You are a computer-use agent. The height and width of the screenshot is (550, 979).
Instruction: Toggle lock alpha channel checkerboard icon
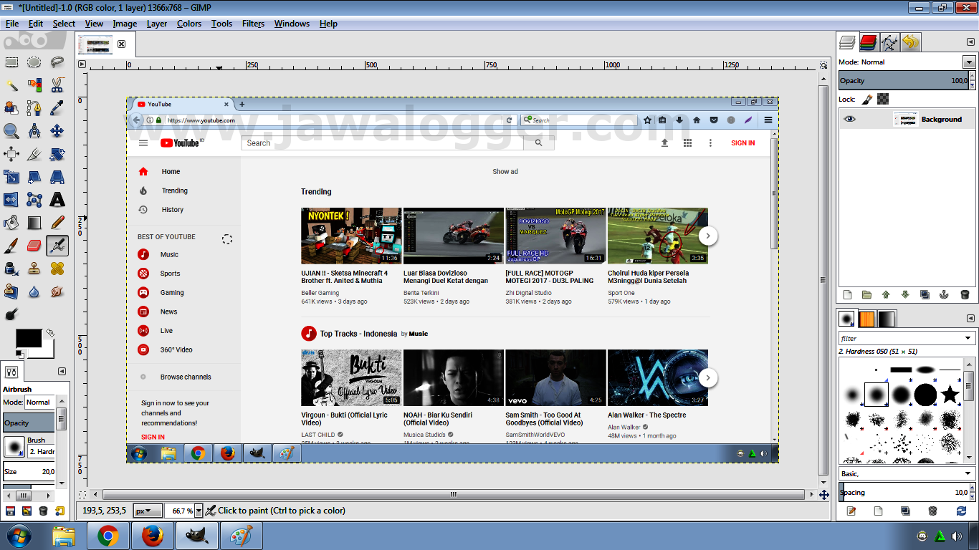883,100
